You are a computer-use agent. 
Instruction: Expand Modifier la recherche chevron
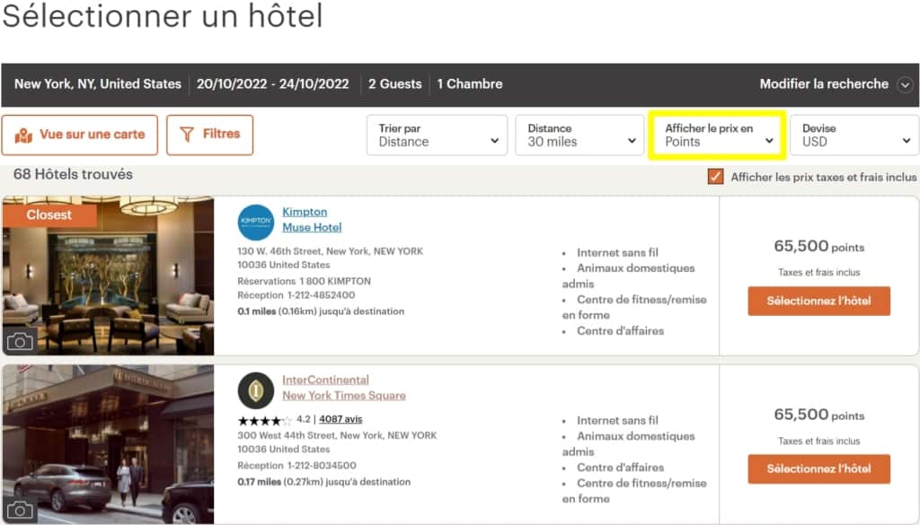(x=905, y=84)
